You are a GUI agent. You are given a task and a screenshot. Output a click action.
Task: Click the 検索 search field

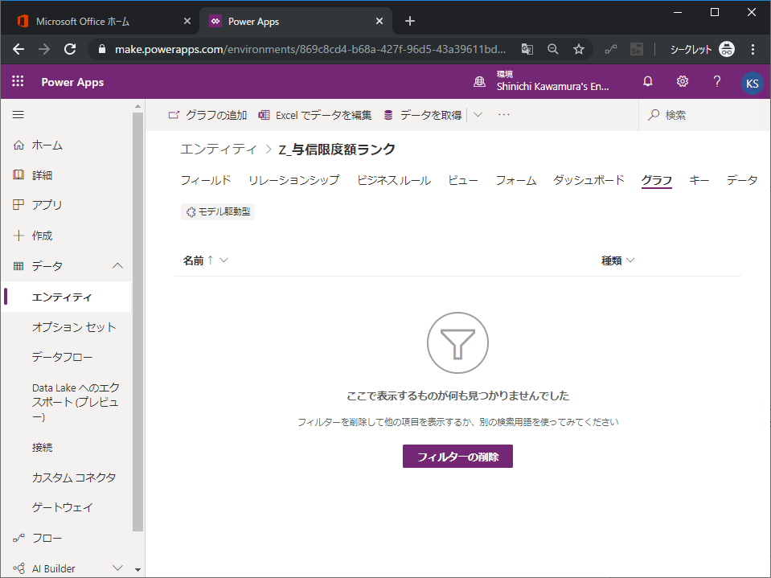704,115
